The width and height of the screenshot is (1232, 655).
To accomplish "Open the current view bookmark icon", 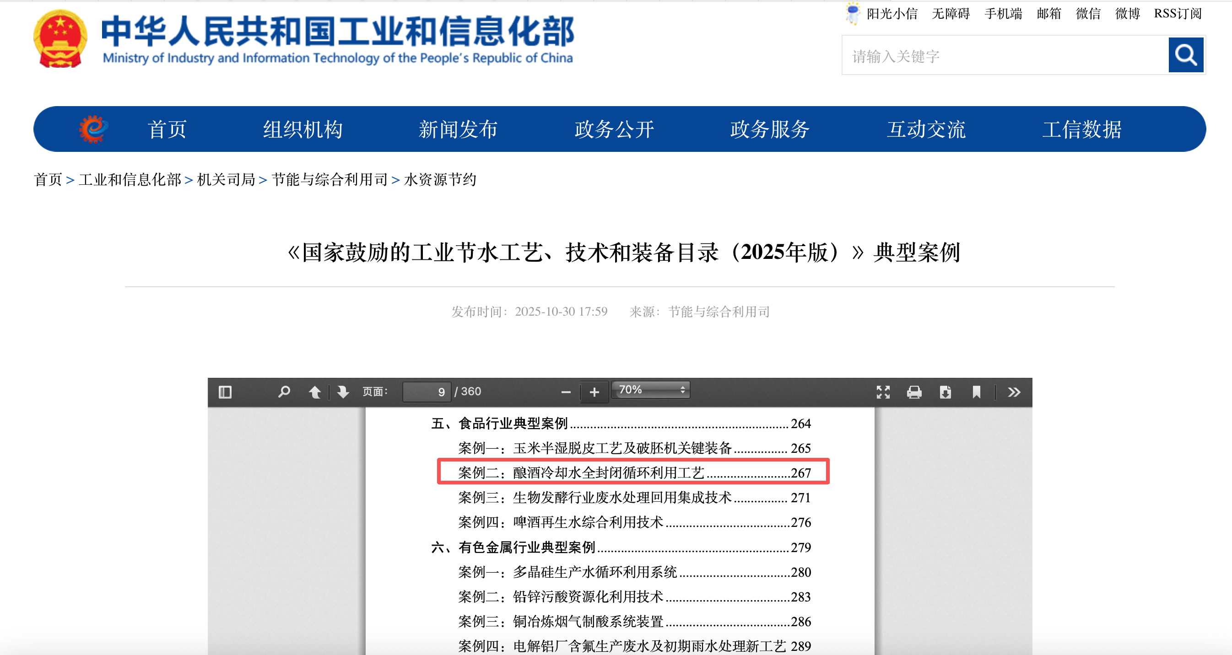I will [x=976, y=392].
